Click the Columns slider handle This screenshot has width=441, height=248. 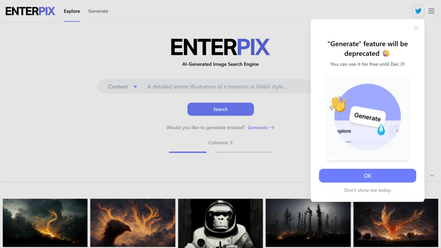point(211,152)
